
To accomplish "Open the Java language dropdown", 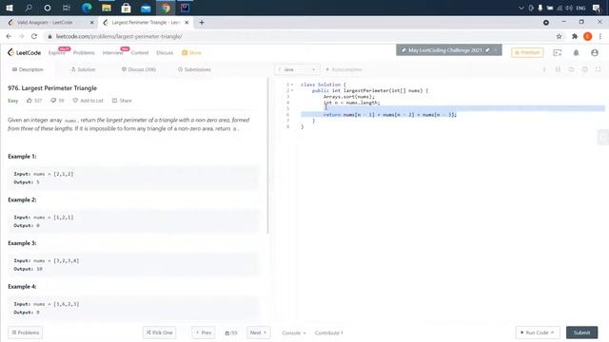I will click(297, 69).
